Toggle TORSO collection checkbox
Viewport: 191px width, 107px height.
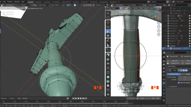click(x=190, y=33)
